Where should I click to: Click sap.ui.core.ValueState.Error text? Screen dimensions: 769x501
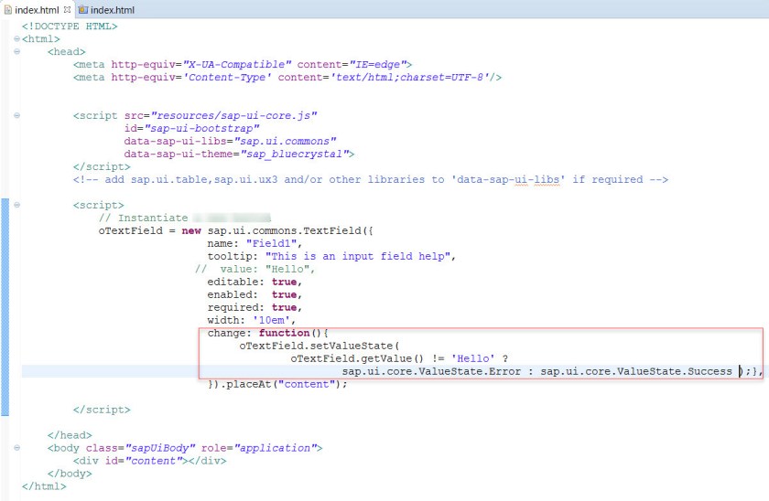[x=431, y=371]
